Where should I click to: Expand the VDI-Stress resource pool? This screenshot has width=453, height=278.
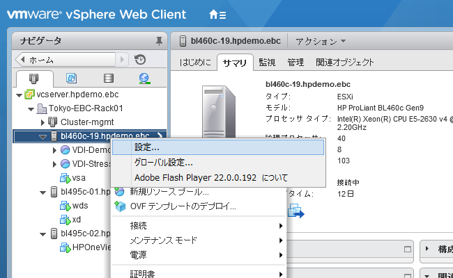54,164
